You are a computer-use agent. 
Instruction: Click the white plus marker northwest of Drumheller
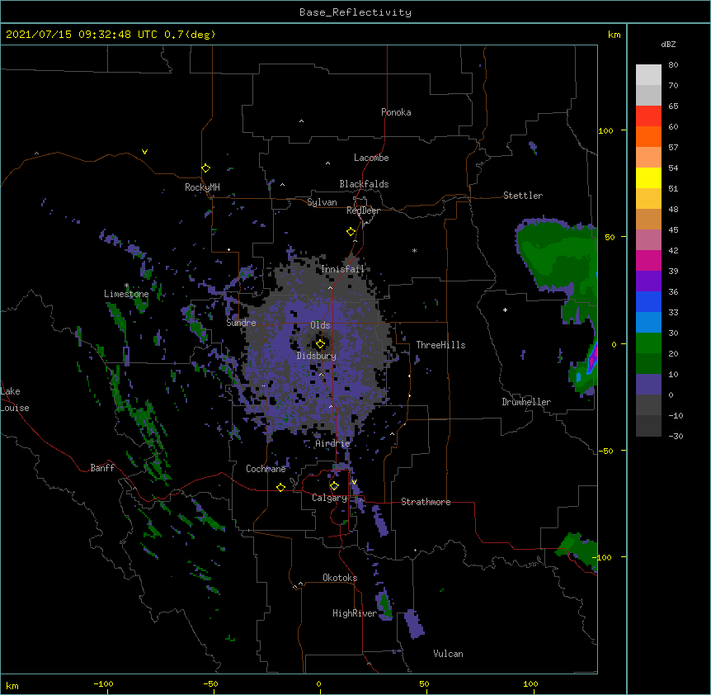pyautogui.click(x=505, y=310)
